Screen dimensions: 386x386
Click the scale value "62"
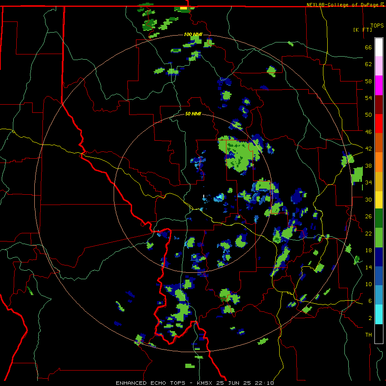point(368,64)
